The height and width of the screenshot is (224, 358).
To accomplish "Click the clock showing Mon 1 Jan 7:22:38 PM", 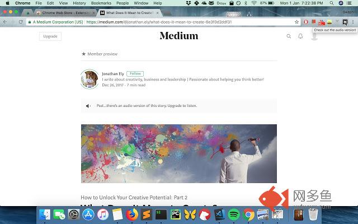I will [x=302, y=3].
